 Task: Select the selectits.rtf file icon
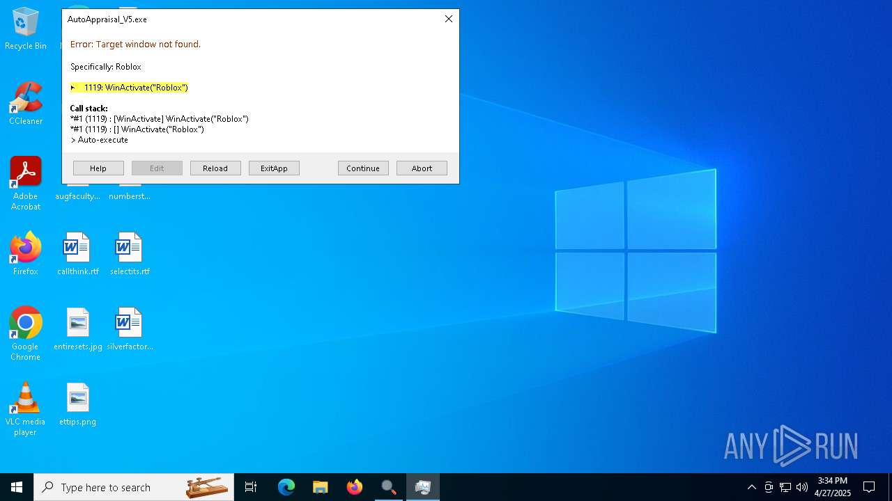tap(130, 254)
